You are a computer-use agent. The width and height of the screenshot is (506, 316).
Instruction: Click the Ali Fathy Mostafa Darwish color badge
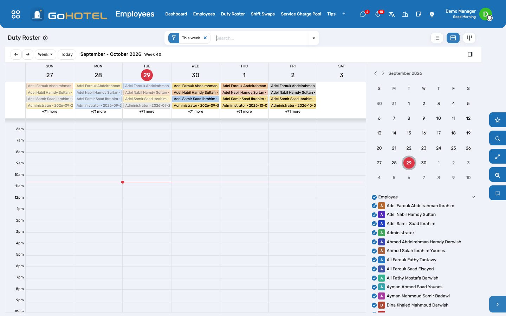382,278
